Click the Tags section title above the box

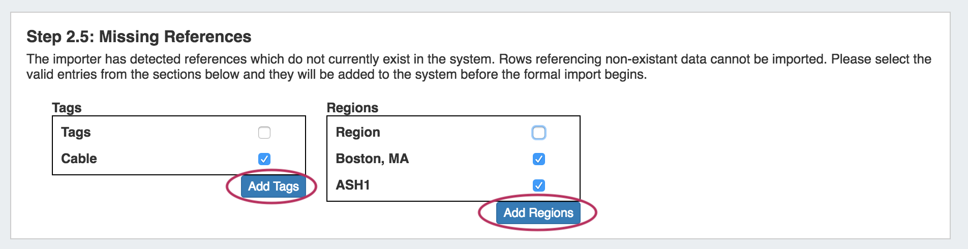[x=67, y=108]
